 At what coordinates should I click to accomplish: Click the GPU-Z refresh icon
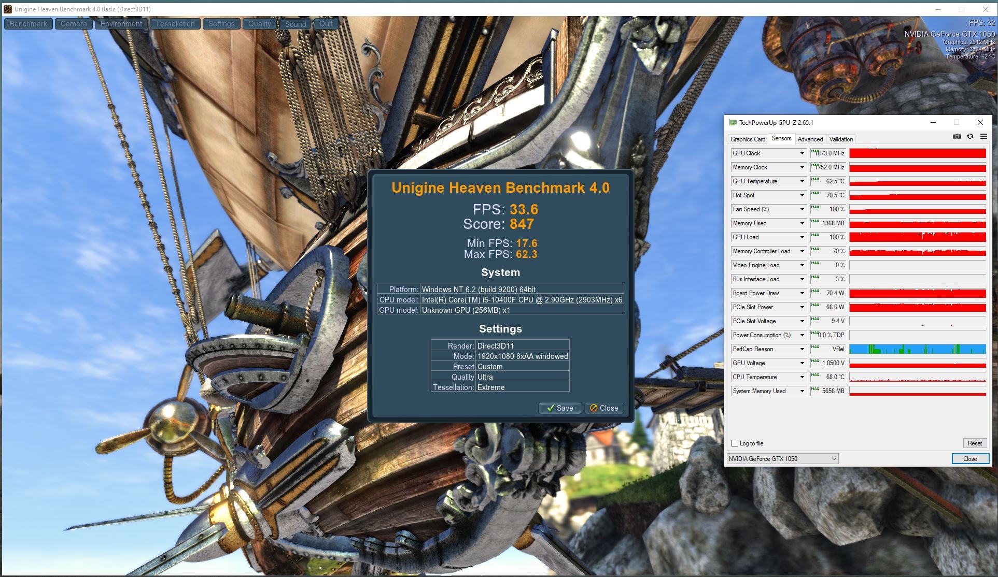click(970, 137)
